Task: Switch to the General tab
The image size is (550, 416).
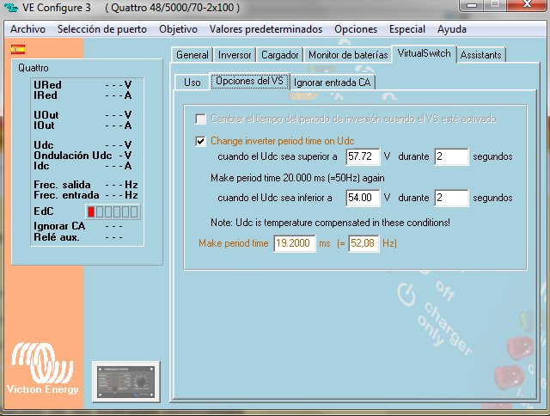Action: click(x=192, y=55)
